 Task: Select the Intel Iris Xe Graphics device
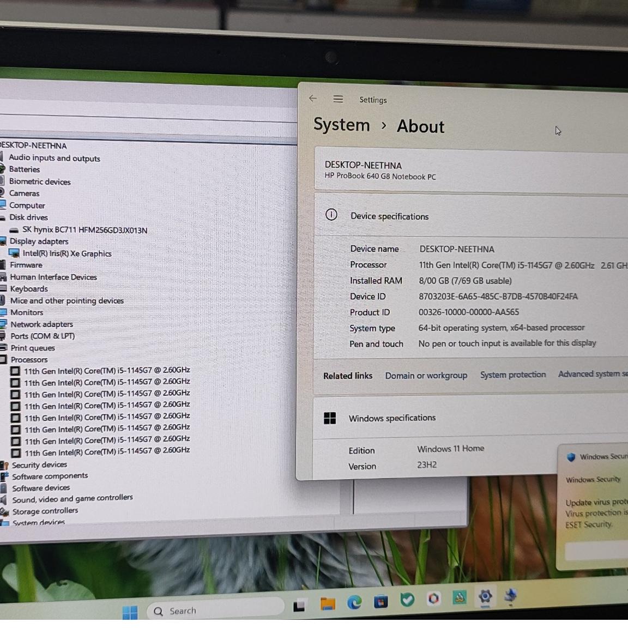[x=67, y=253]
